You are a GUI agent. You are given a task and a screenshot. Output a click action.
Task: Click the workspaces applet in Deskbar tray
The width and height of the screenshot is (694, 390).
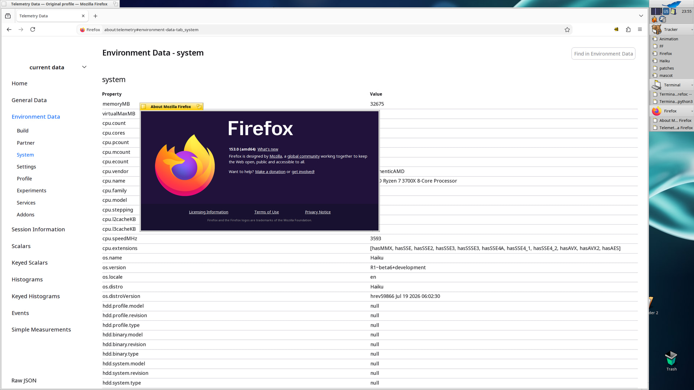(656, 12)
